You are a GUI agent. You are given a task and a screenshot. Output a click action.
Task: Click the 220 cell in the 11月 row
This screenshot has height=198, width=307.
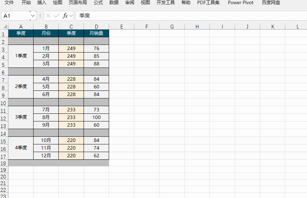pos(71,148)
